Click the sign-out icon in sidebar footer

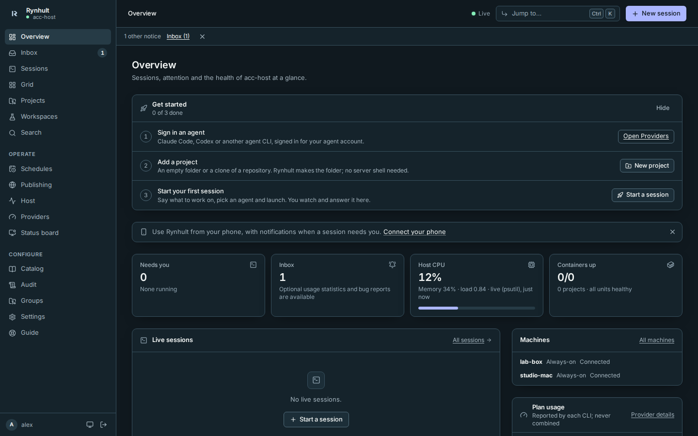[x=103, y=425]
